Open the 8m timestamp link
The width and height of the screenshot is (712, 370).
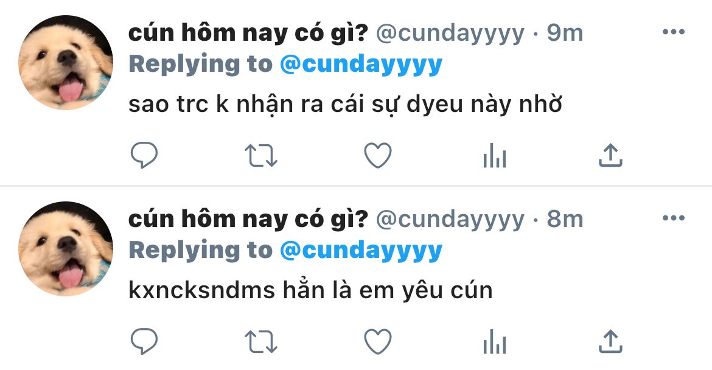(564, 219)
